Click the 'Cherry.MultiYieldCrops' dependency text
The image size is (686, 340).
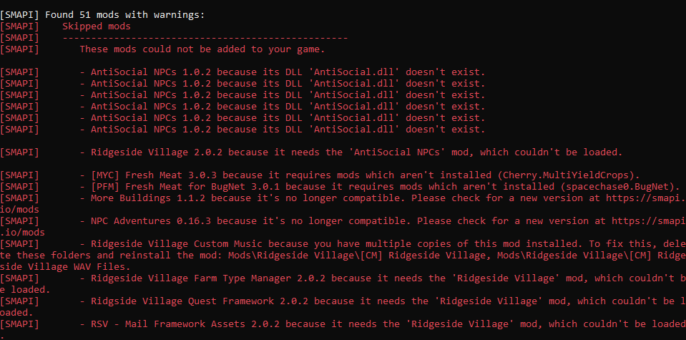coord(562,175)
